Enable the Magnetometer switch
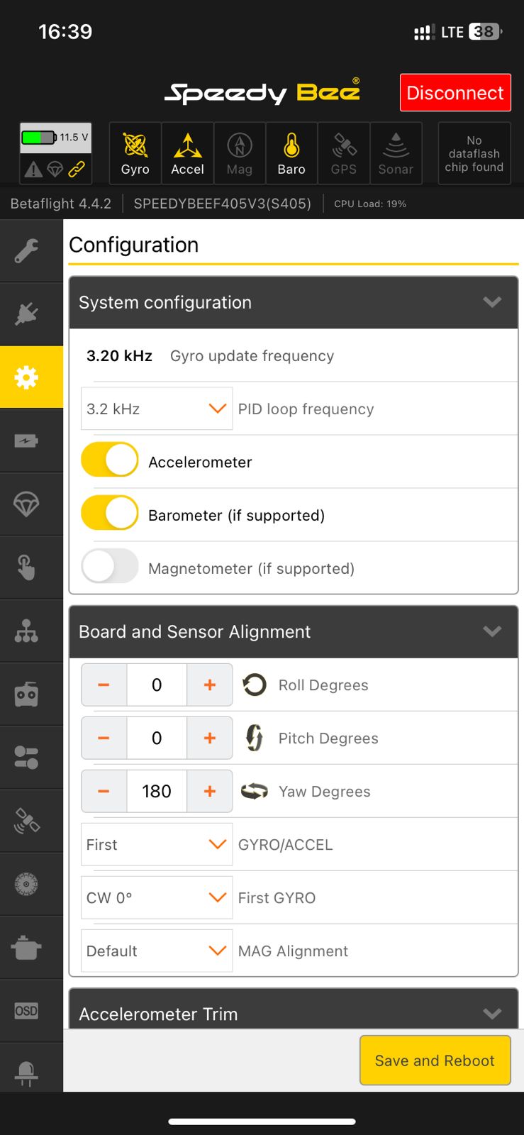524x1135 pixels. click(x=110, y=566)
